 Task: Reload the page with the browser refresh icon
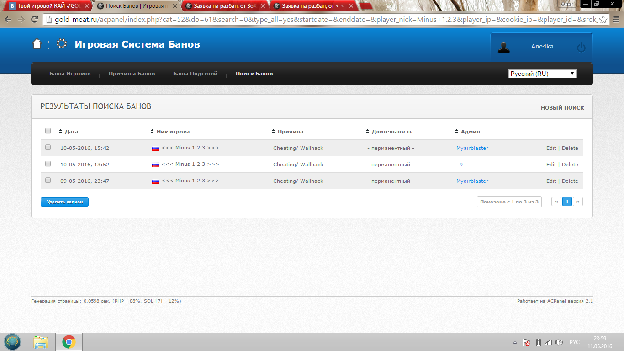click(x=34, y=20)
